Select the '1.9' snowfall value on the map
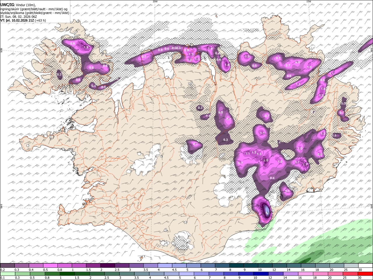Screen dimensions: 373x280 click(x=86, y=47)
